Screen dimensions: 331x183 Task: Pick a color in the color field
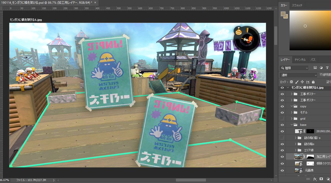pos(310,30)
